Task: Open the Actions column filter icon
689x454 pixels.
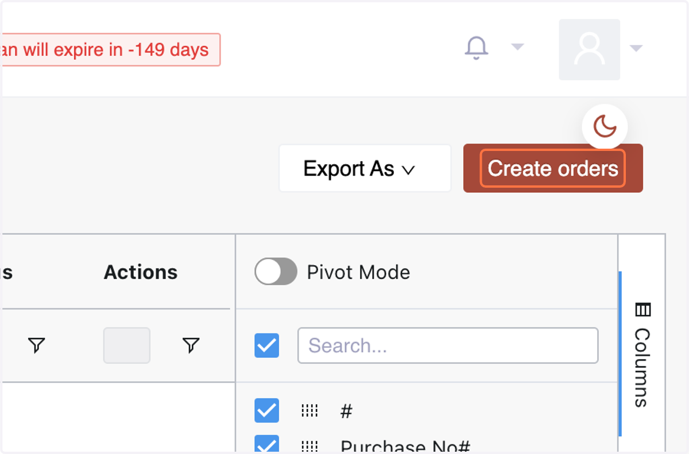Action: tap(191, 345)
